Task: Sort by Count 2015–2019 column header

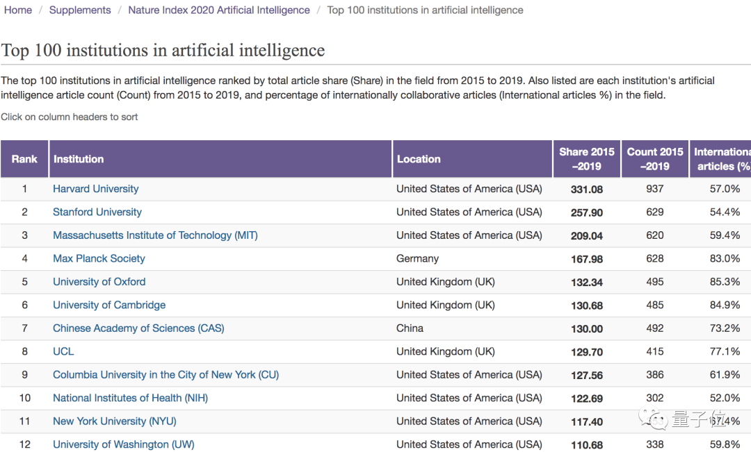Action: tap(655, 159)
